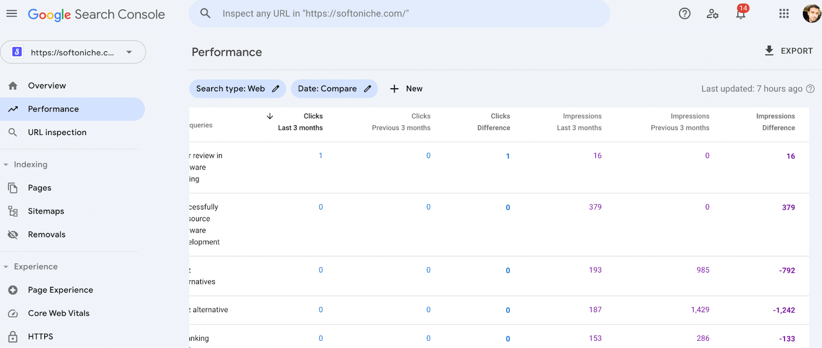Image resolution: width=822 pixels, height=348 pixels.
Task: Click the info icon beside Last updated
Action: coord(810,89)
